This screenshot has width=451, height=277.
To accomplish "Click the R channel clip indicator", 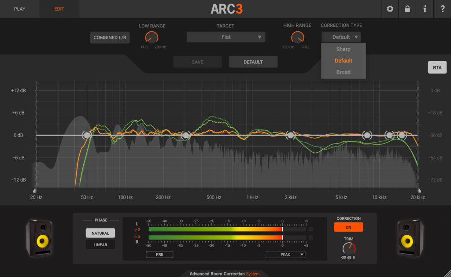I will click(x=311, y=237).
